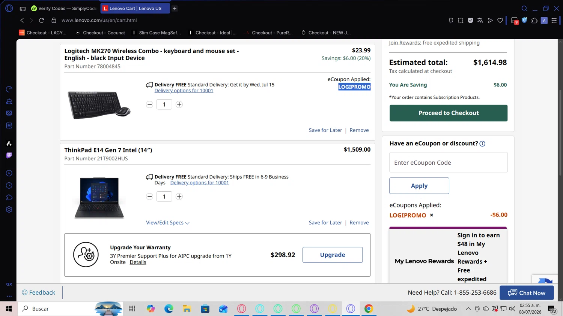Click ThinkPad laptop product image
The image size is (563, 316).
pyautogui.click(x=99, y=198)
